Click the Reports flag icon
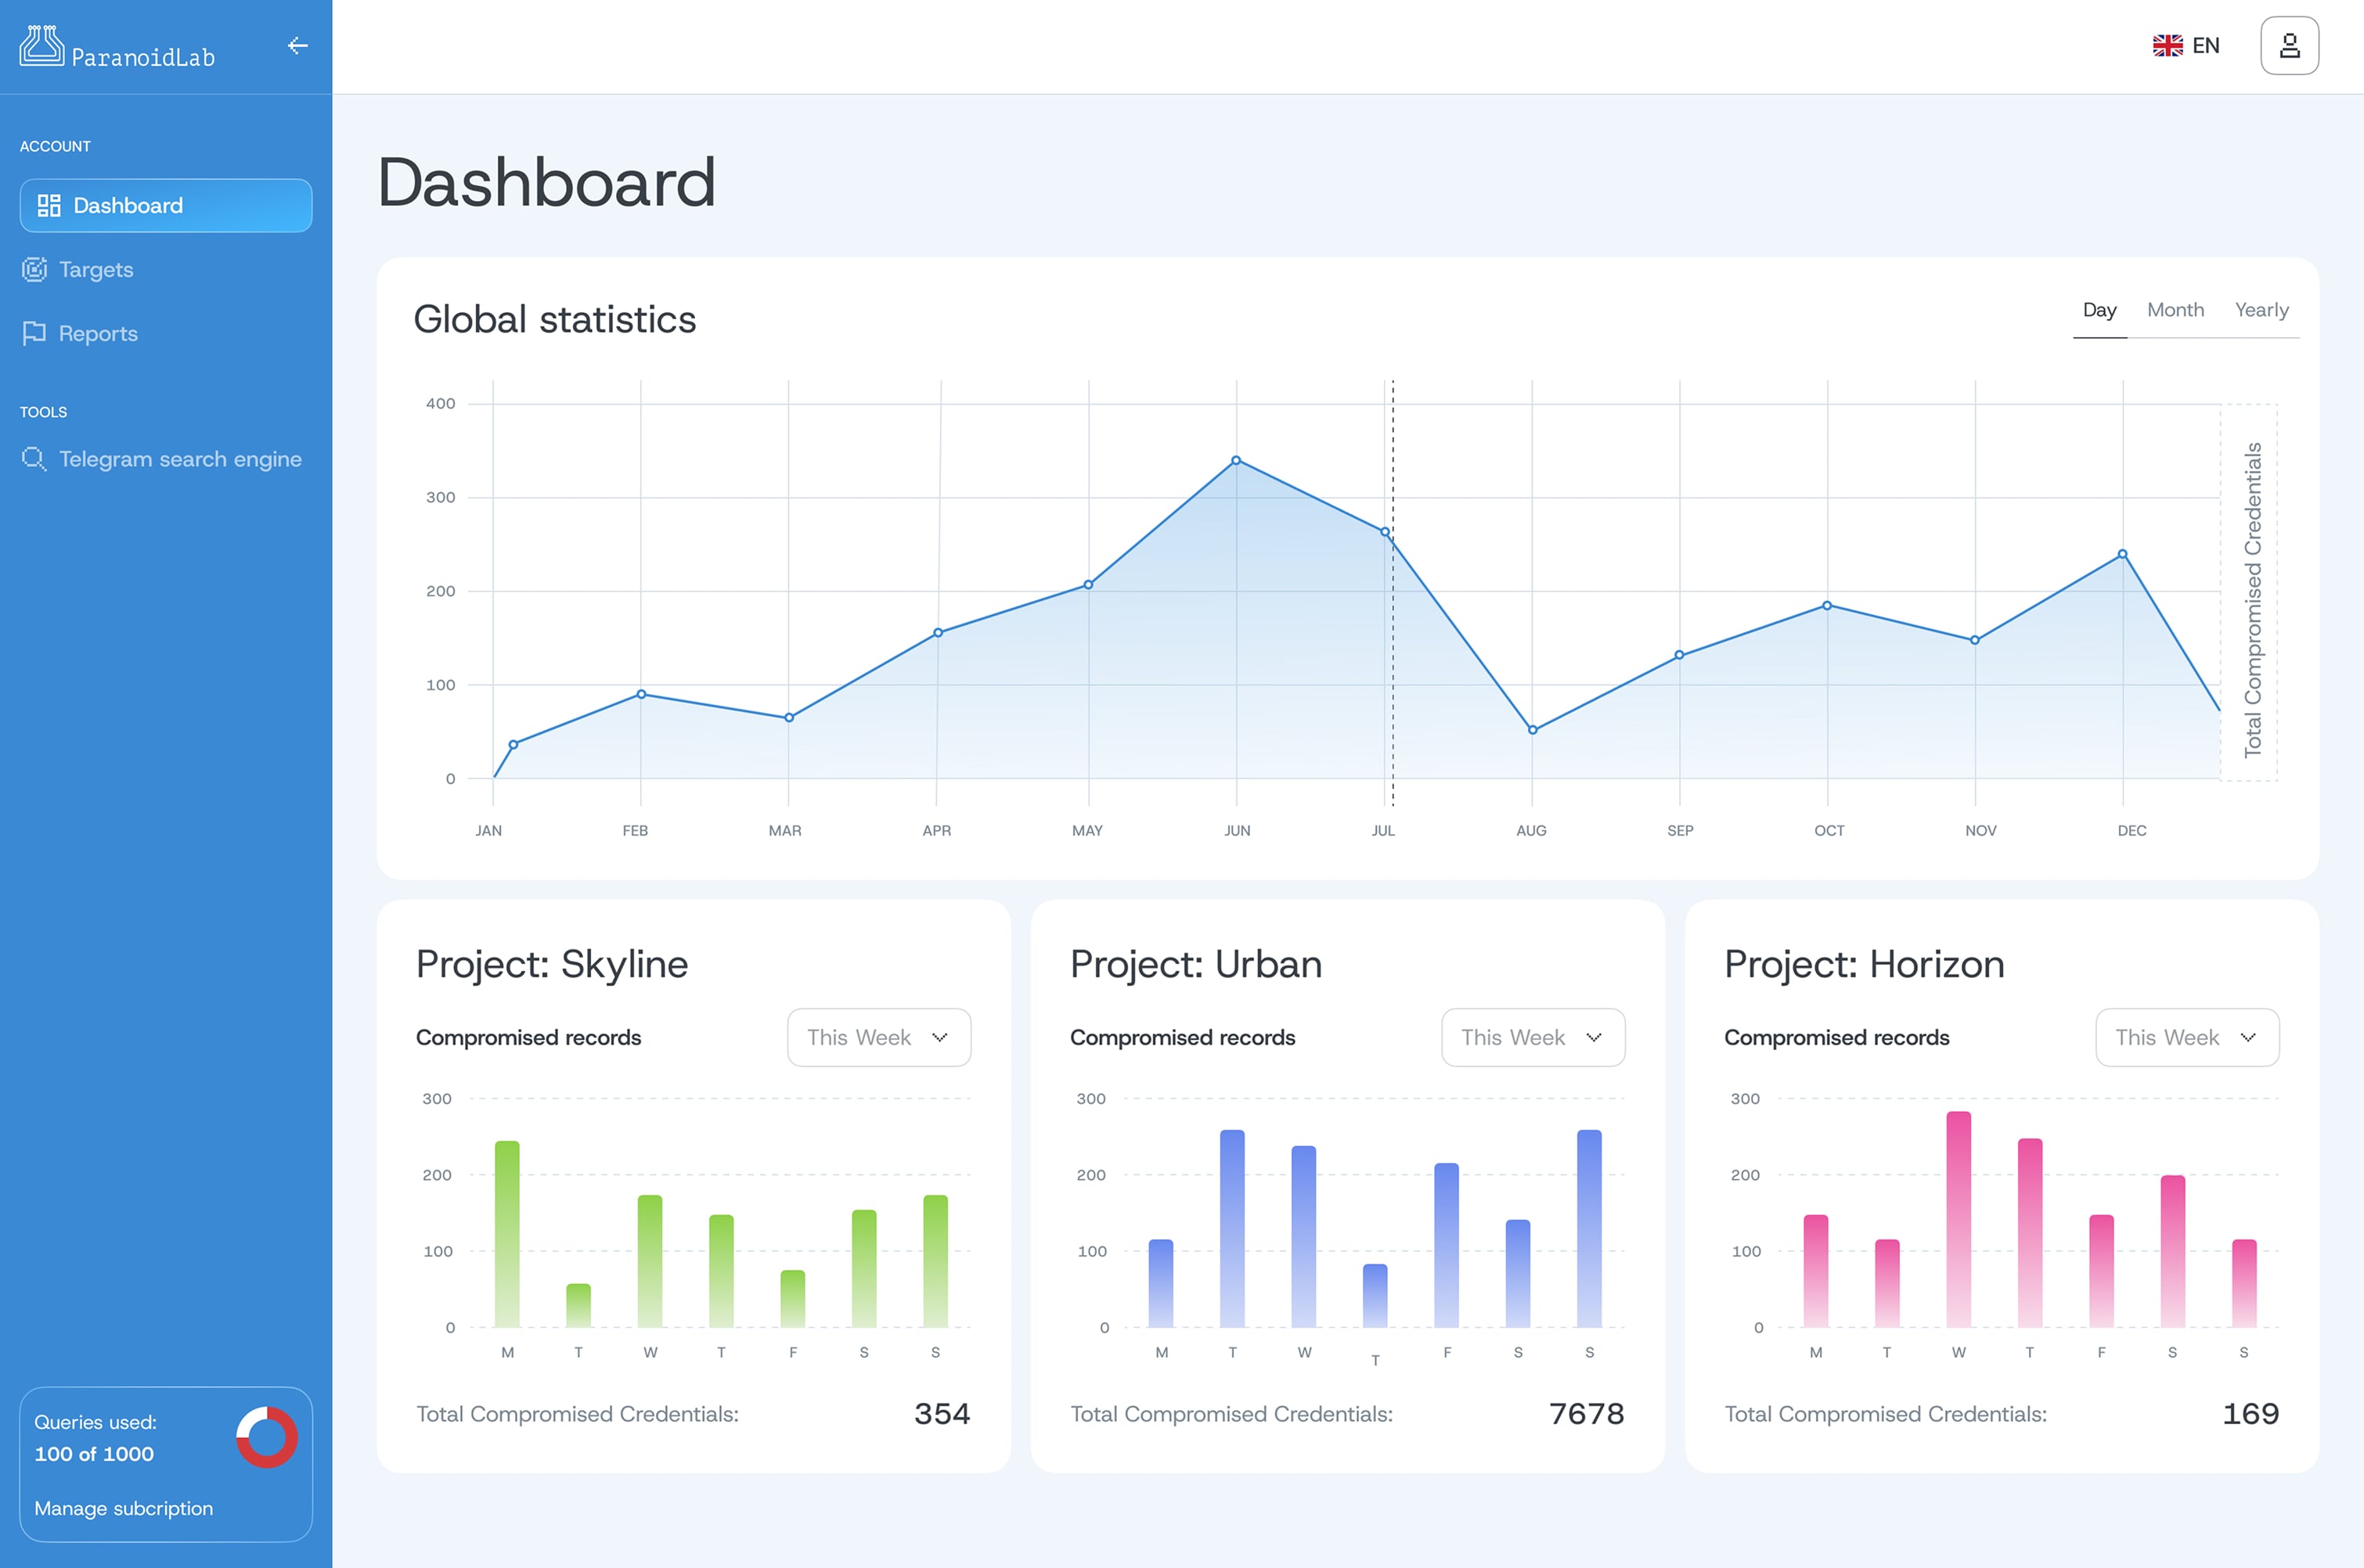 point(35,334)
